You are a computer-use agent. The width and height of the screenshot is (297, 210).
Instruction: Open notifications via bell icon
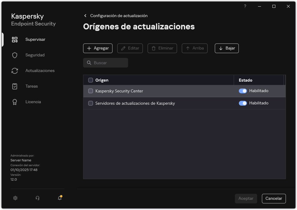59,198
